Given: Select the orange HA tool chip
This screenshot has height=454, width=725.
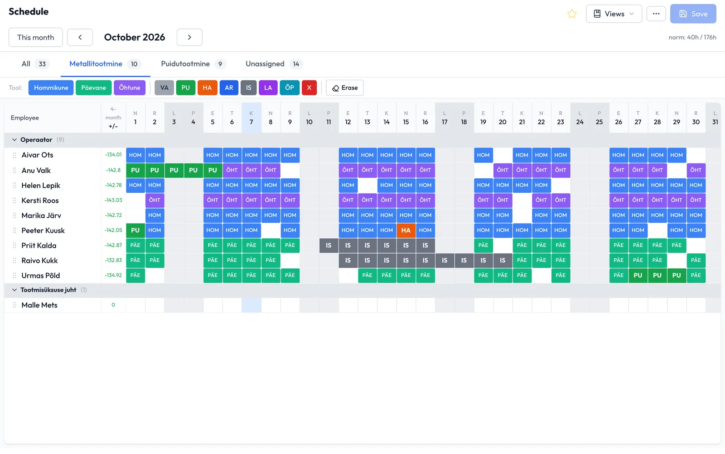Looking at the screenshot, I should (x=207, y=88).
